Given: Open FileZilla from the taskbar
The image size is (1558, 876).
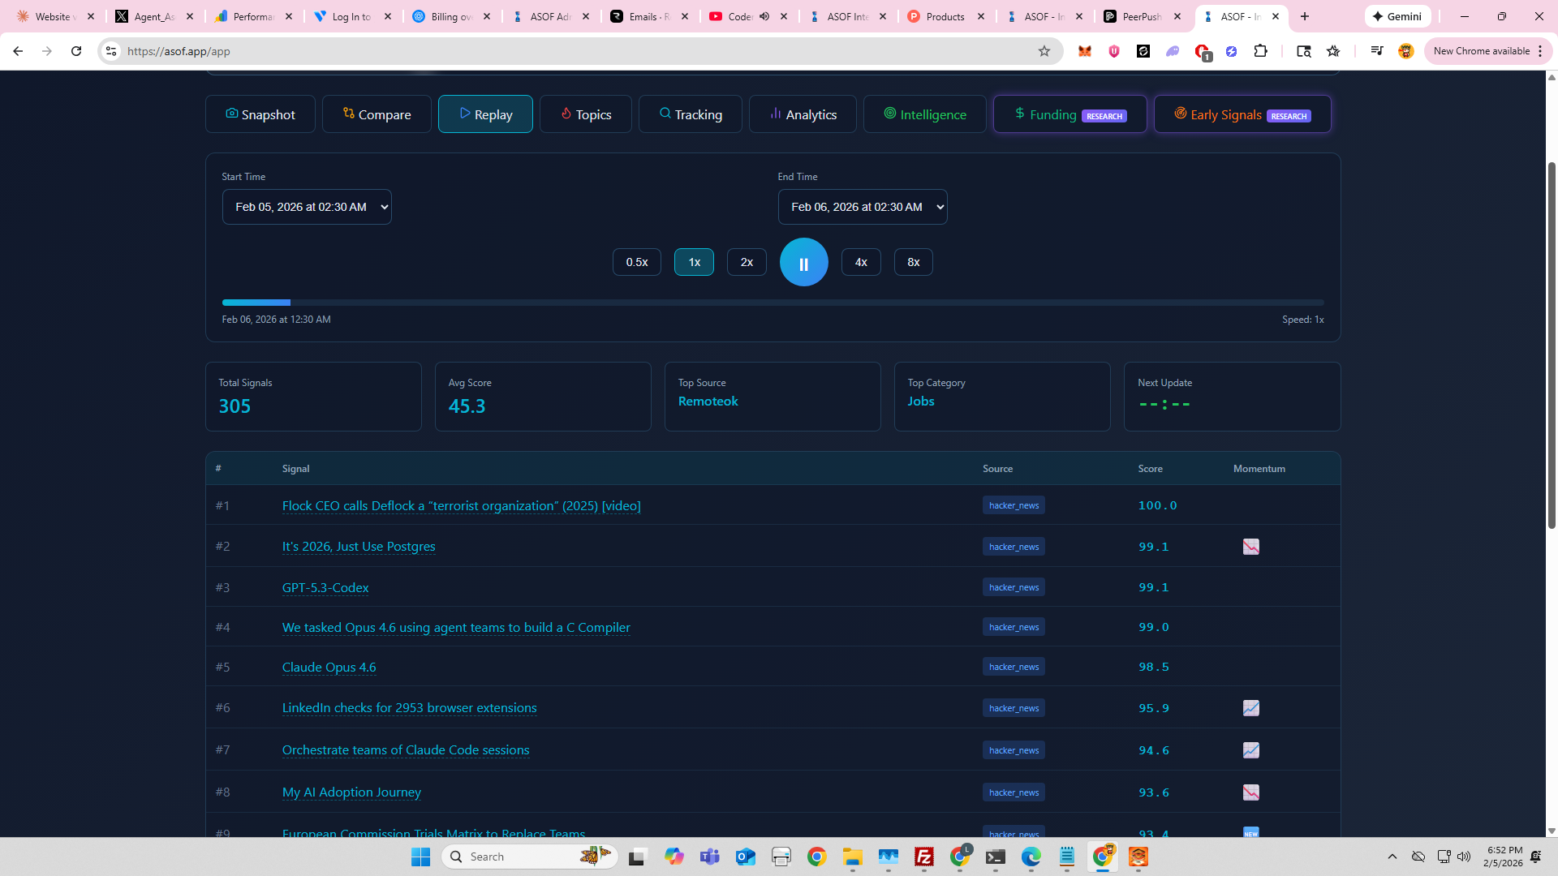Looking at the screenshot, I should tap(923, 857).
